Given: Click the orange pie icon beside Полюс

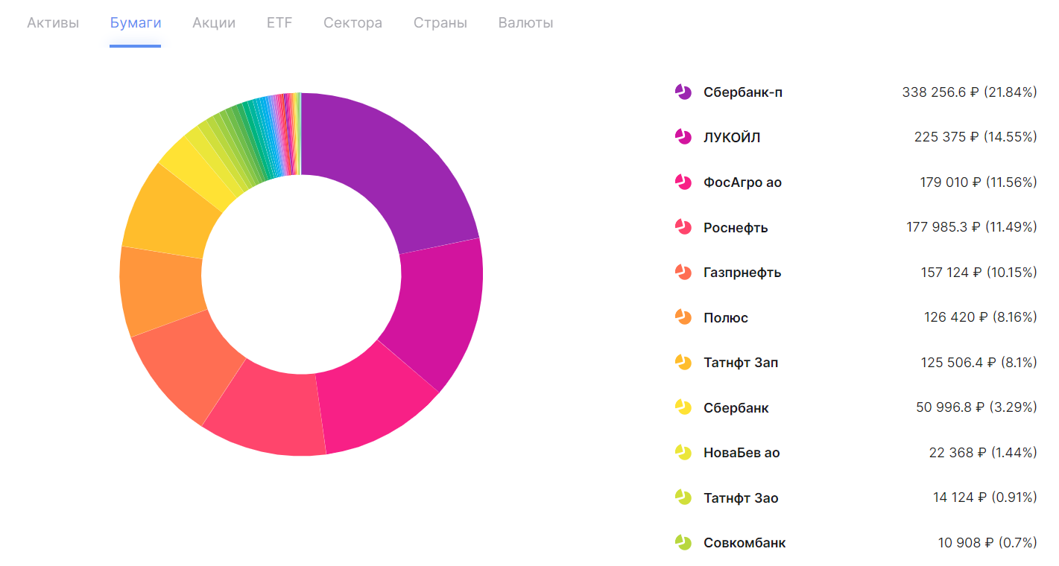Looking at the screenshot, I should [x=683, y=317].
